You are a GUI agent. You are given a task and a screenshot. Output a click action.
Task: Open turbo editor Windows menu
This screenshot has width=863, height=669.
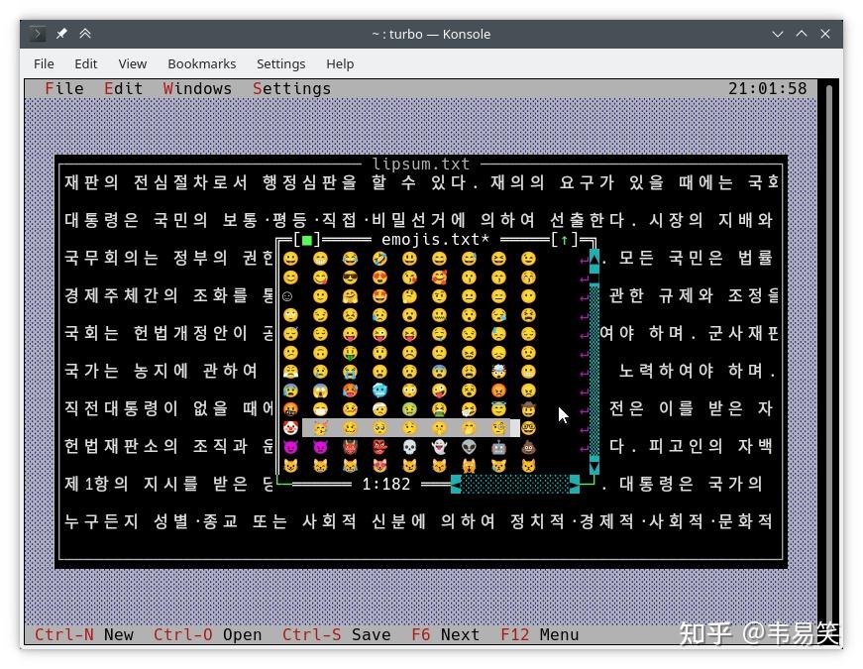coord(197,88)
